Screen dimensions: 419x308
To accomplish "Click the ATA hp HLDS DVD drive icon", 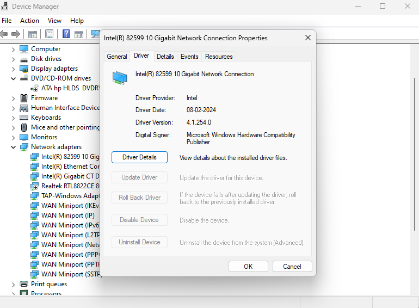I will [x=34, y=88].
